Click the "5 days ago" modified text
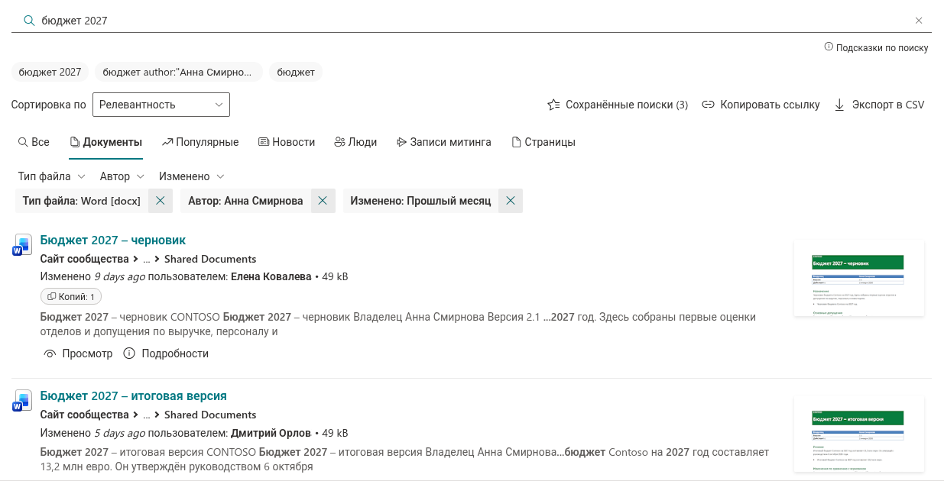 pyautogui.click(x=119, y=433)
